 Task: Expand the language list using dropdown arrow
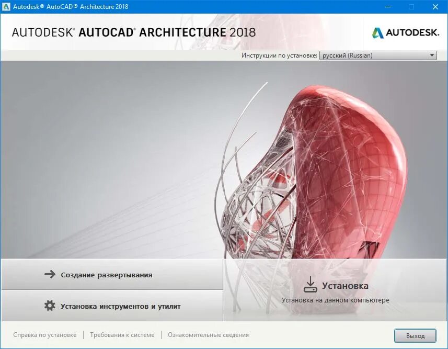[x=432, y=55]
